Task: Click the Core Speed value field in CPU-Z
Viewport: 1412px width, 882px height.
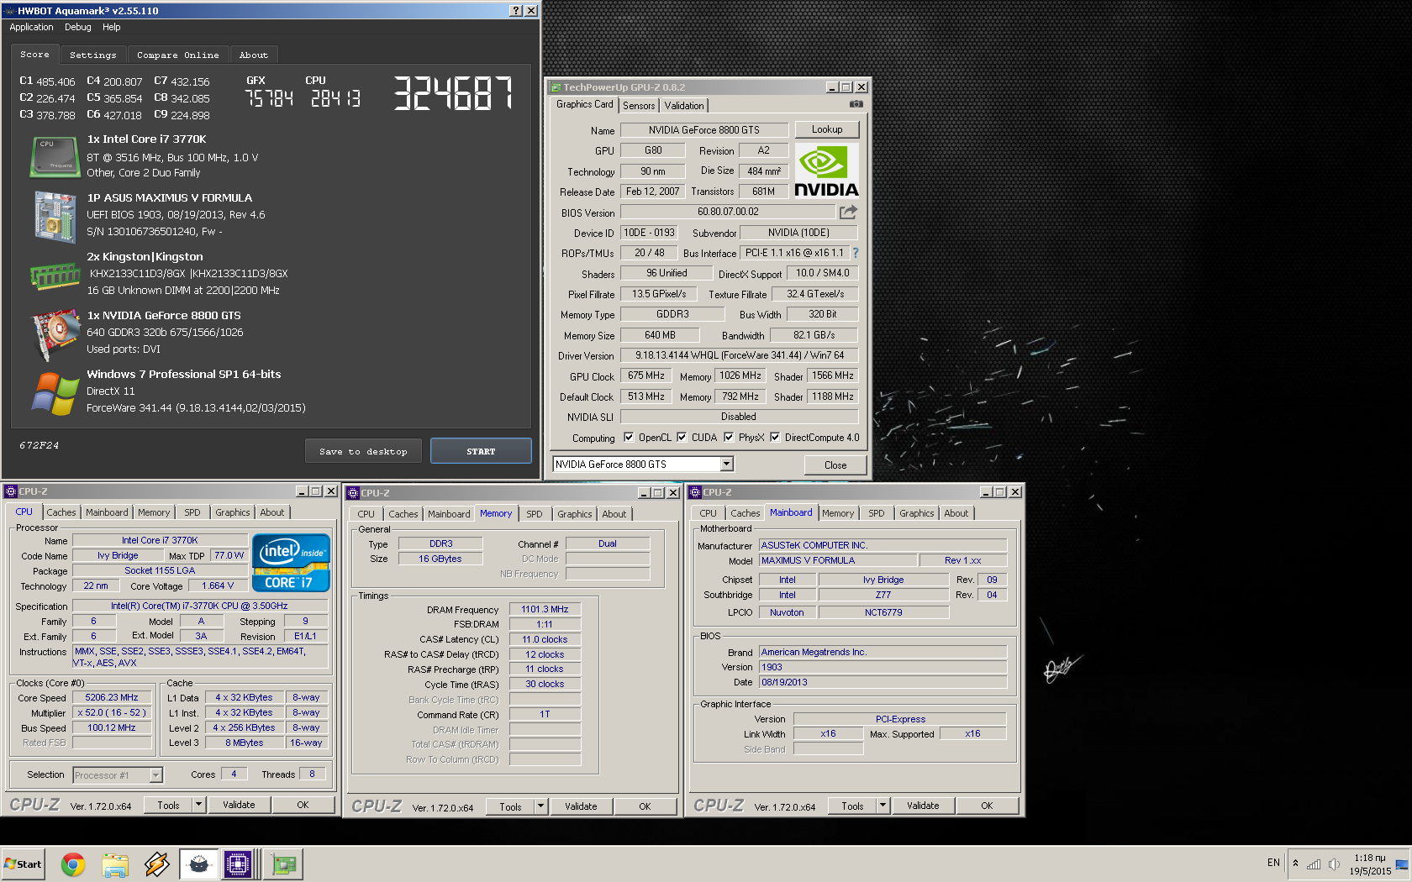Action: click(112, 697)
